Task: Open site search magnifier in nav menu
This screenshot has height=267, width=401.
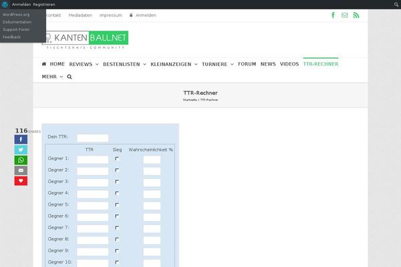Action: click(x=70, y=77)
